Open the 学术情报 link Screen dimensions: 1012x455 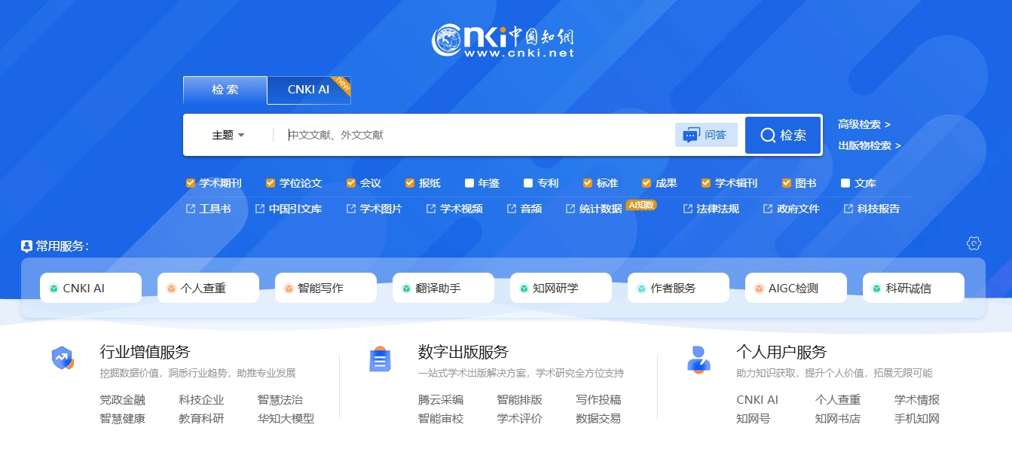(x=917, y=400)
